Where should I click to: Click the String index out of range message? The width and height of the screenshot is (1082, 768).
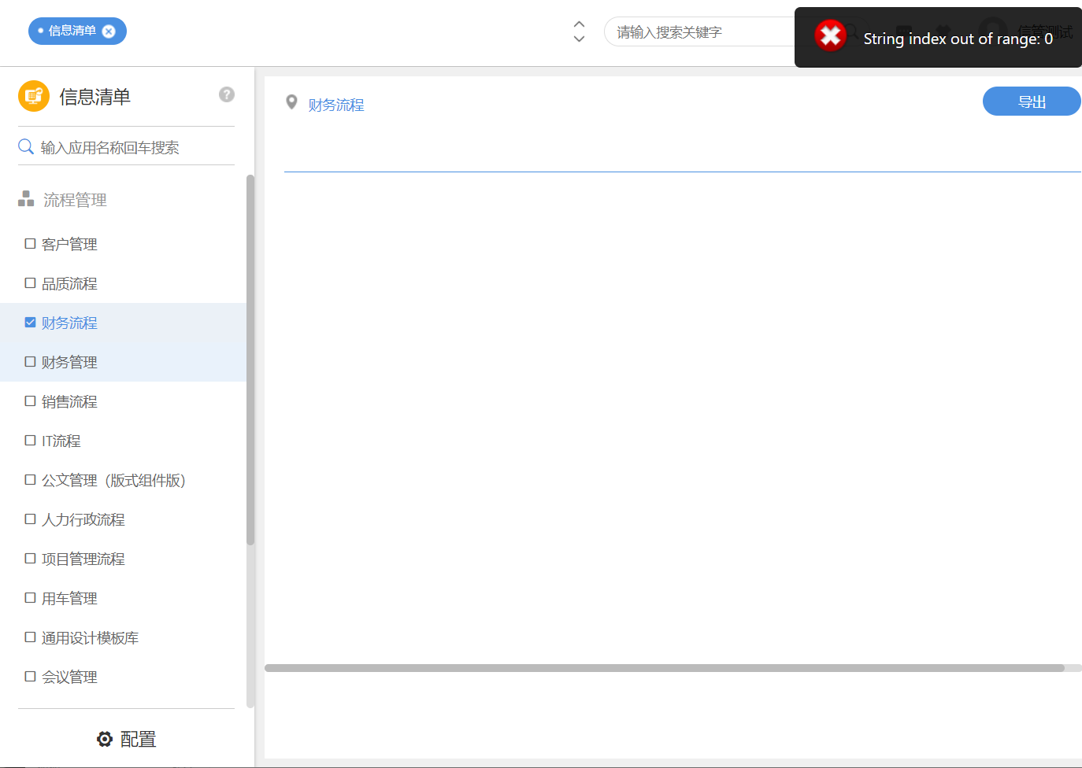[x=958, y=39]
